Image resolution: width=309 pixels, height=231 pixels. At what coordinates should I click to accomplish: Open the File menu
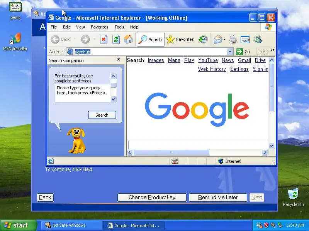54,27
